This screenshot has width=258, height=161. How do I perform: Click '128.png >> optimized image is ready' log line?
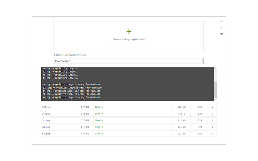tap(72, 88)
